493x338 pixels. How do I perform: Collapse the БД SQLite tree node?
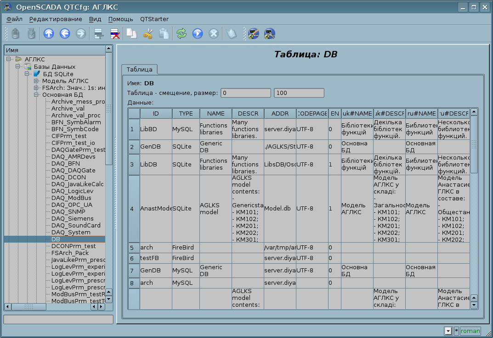(27, 74)
